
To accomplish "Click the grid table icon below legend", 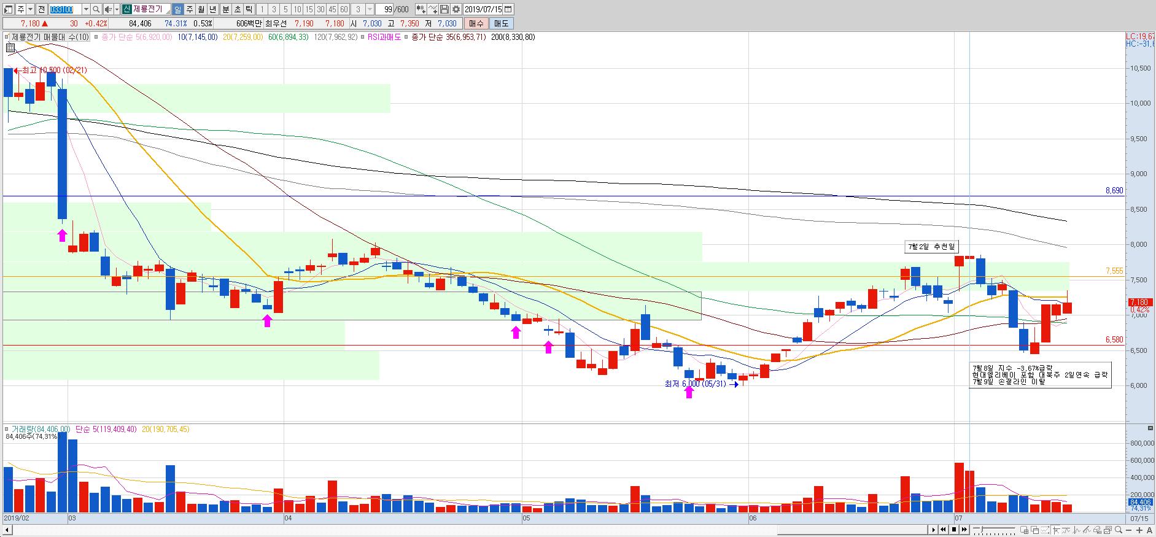I will click(10, 48).
